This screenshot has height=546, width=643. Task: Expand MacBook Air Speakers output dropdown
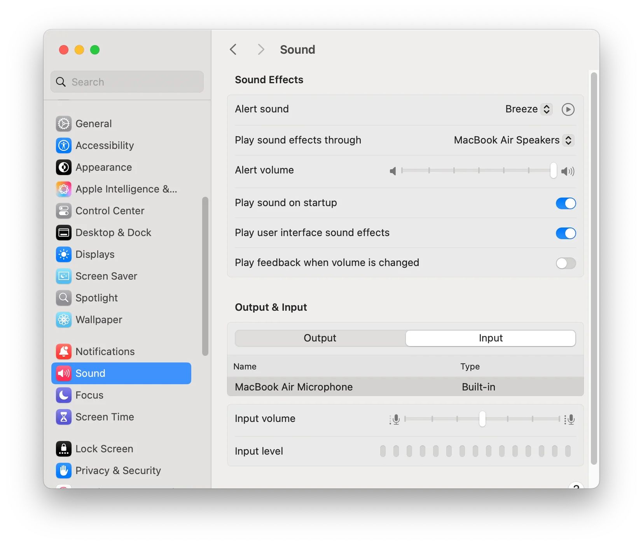[x=514, y=140]
